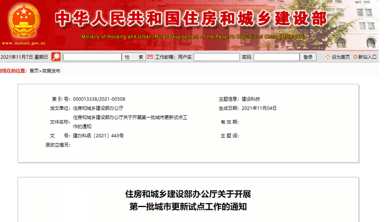Viewport: 387px width, 222px height.
Task: Focus the 密码 password input field
Action: [x=276, y=57]
